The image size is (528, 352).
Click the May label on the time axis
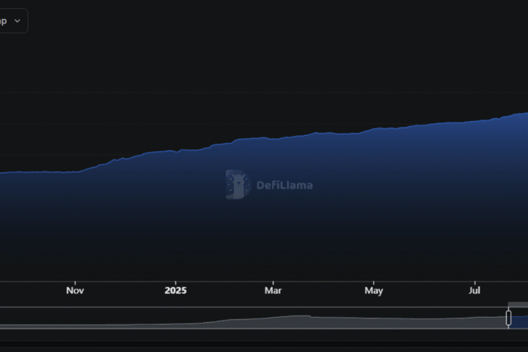click(374, 290)
